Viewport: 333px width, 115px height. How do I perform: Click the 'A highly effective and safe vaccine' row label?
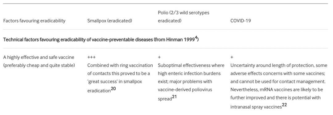[x=39, y=57]
